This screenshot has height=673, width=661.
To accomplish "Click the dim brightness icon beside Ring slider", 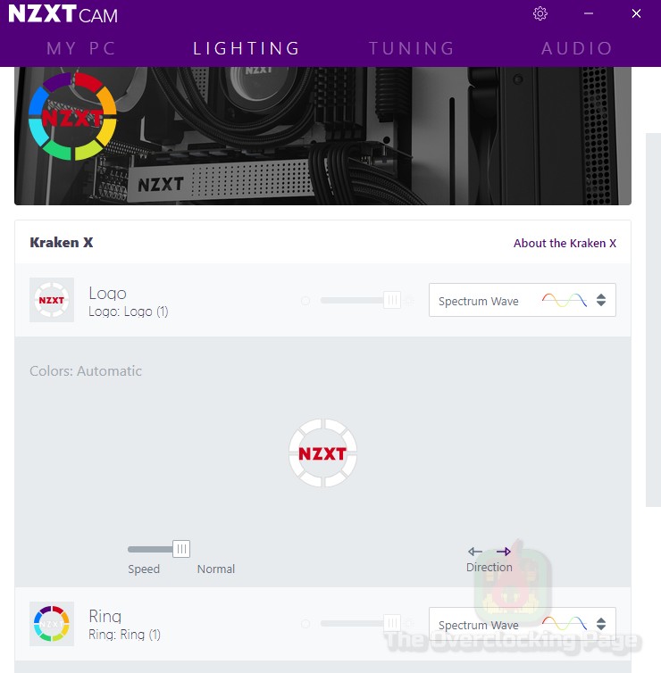I will pos(305,624).
